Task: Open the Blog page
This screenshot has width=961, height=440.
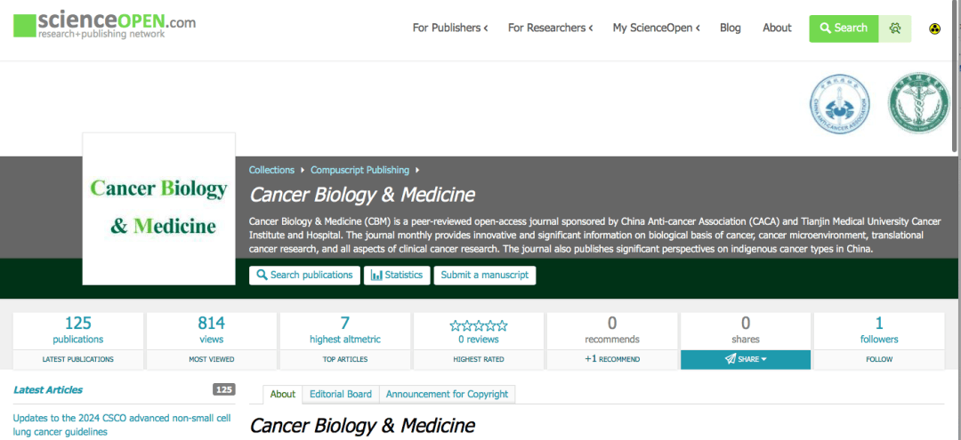Action: [x=730, y=28]
